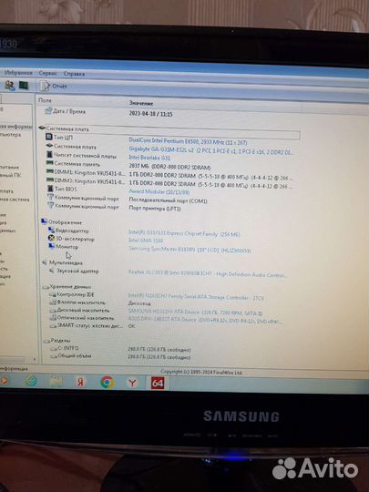Open Google Chrome from the taskbar

108,382
